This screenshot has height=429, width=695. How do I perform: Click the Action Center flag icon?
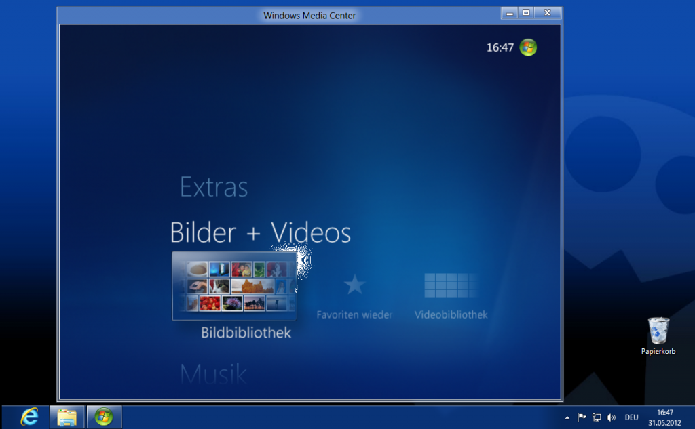point(582,417)
